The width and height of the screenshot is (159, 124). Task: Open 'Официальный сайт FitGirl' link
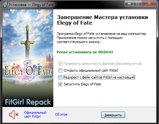35,115
